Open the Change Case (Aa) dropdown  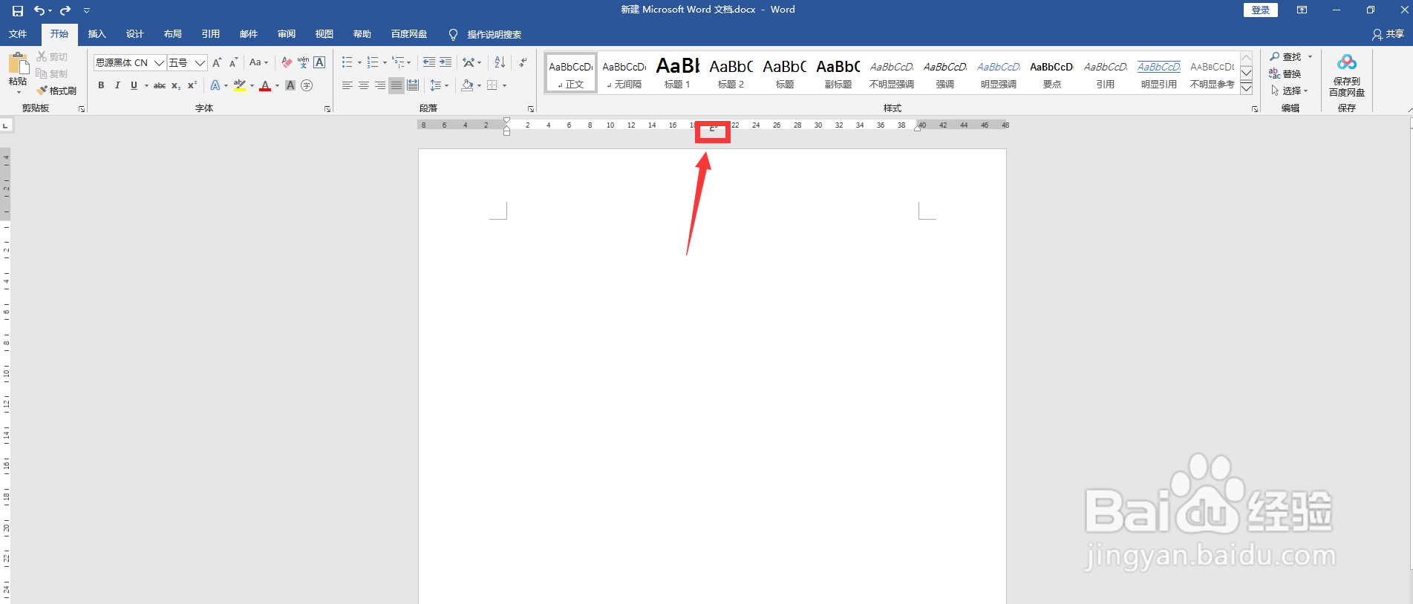[x=258, y=62]
